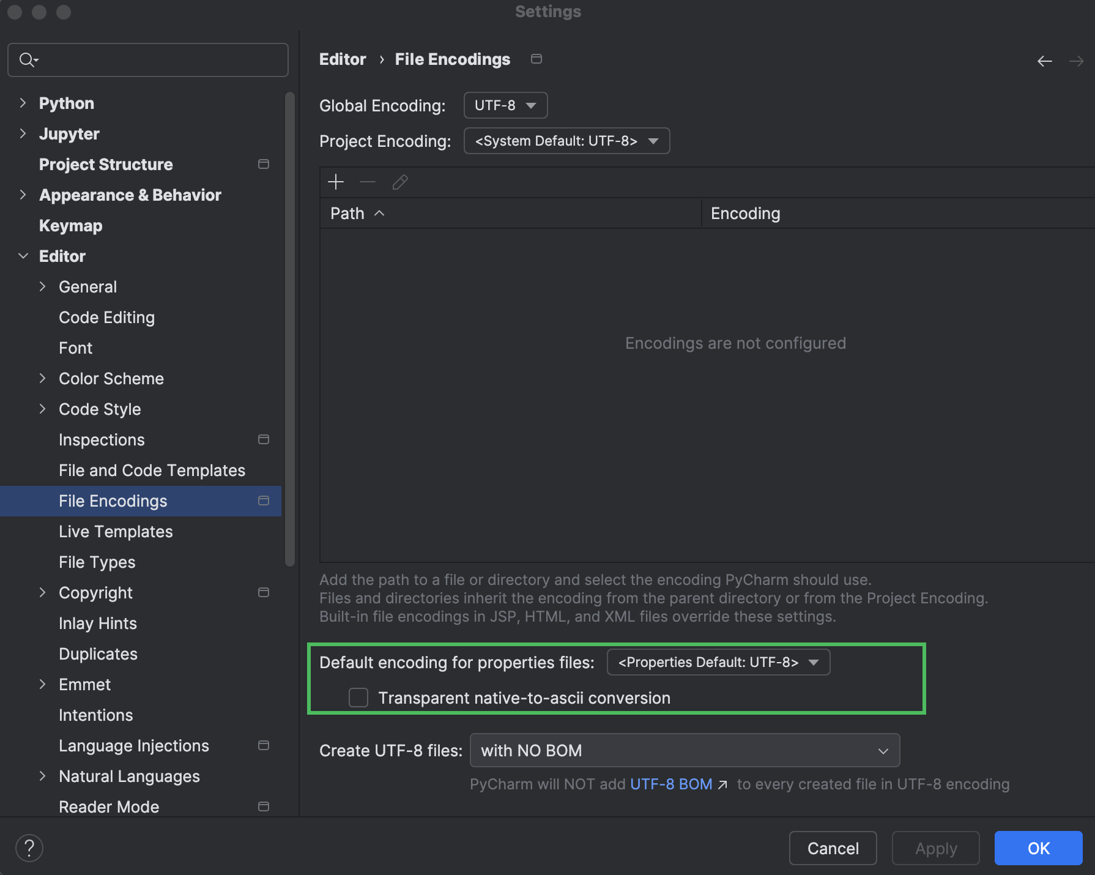This screenshot has width=1095, height=875.
Task: Click the external link arrow after UTF-8 BOM
Action: tap(722, 785)
